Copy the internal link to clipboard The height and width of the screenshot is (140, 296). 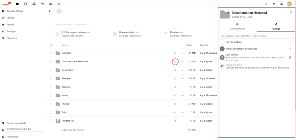tap(290, 57)
